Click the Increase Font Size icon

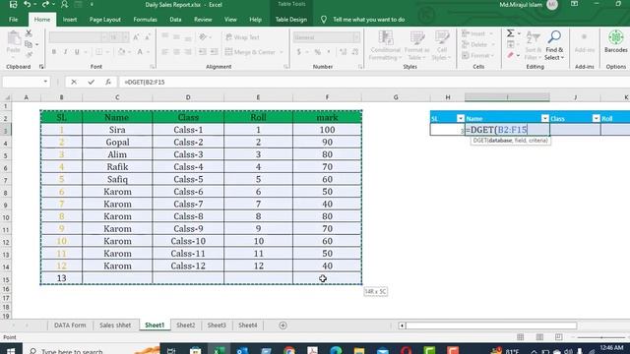coord(136,37)
